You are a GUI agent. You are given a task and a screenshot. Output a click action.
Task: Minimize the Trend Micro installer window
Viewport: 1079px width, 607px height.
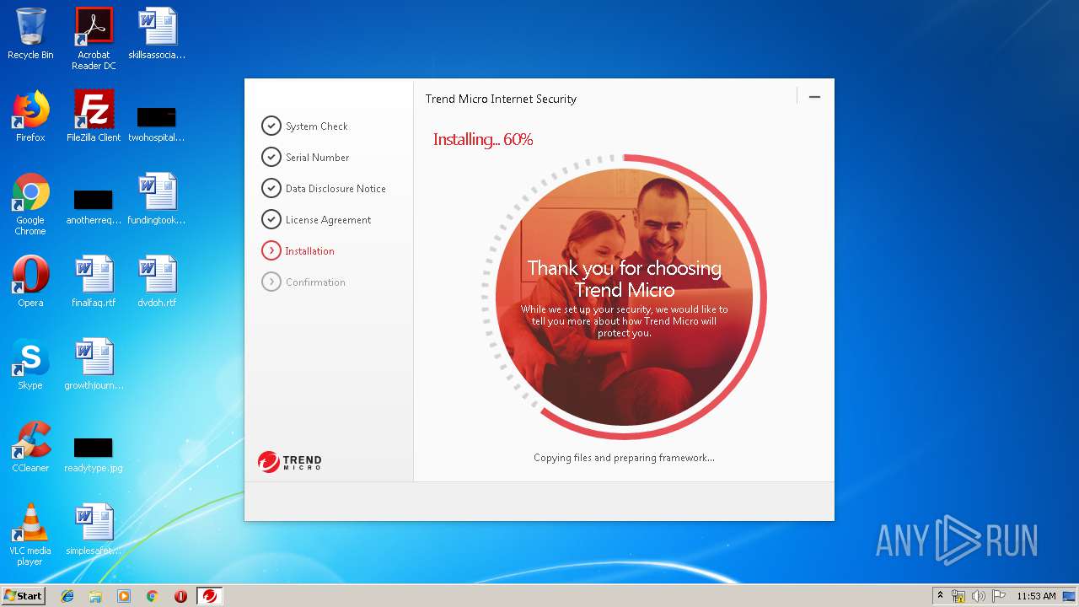click(814, 97)
